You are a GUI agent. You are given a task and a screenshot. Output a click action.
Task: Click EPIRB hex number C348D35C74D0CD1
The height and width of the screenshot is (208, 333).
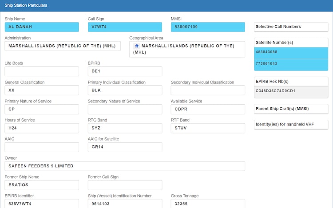pos(291,91)
